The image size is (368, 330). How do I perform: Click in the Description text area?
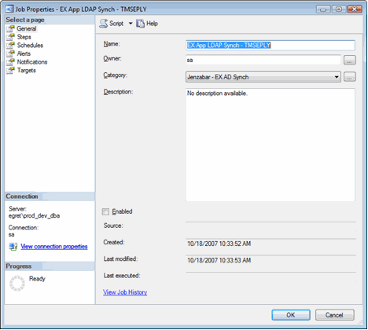[x=270, y=145]
